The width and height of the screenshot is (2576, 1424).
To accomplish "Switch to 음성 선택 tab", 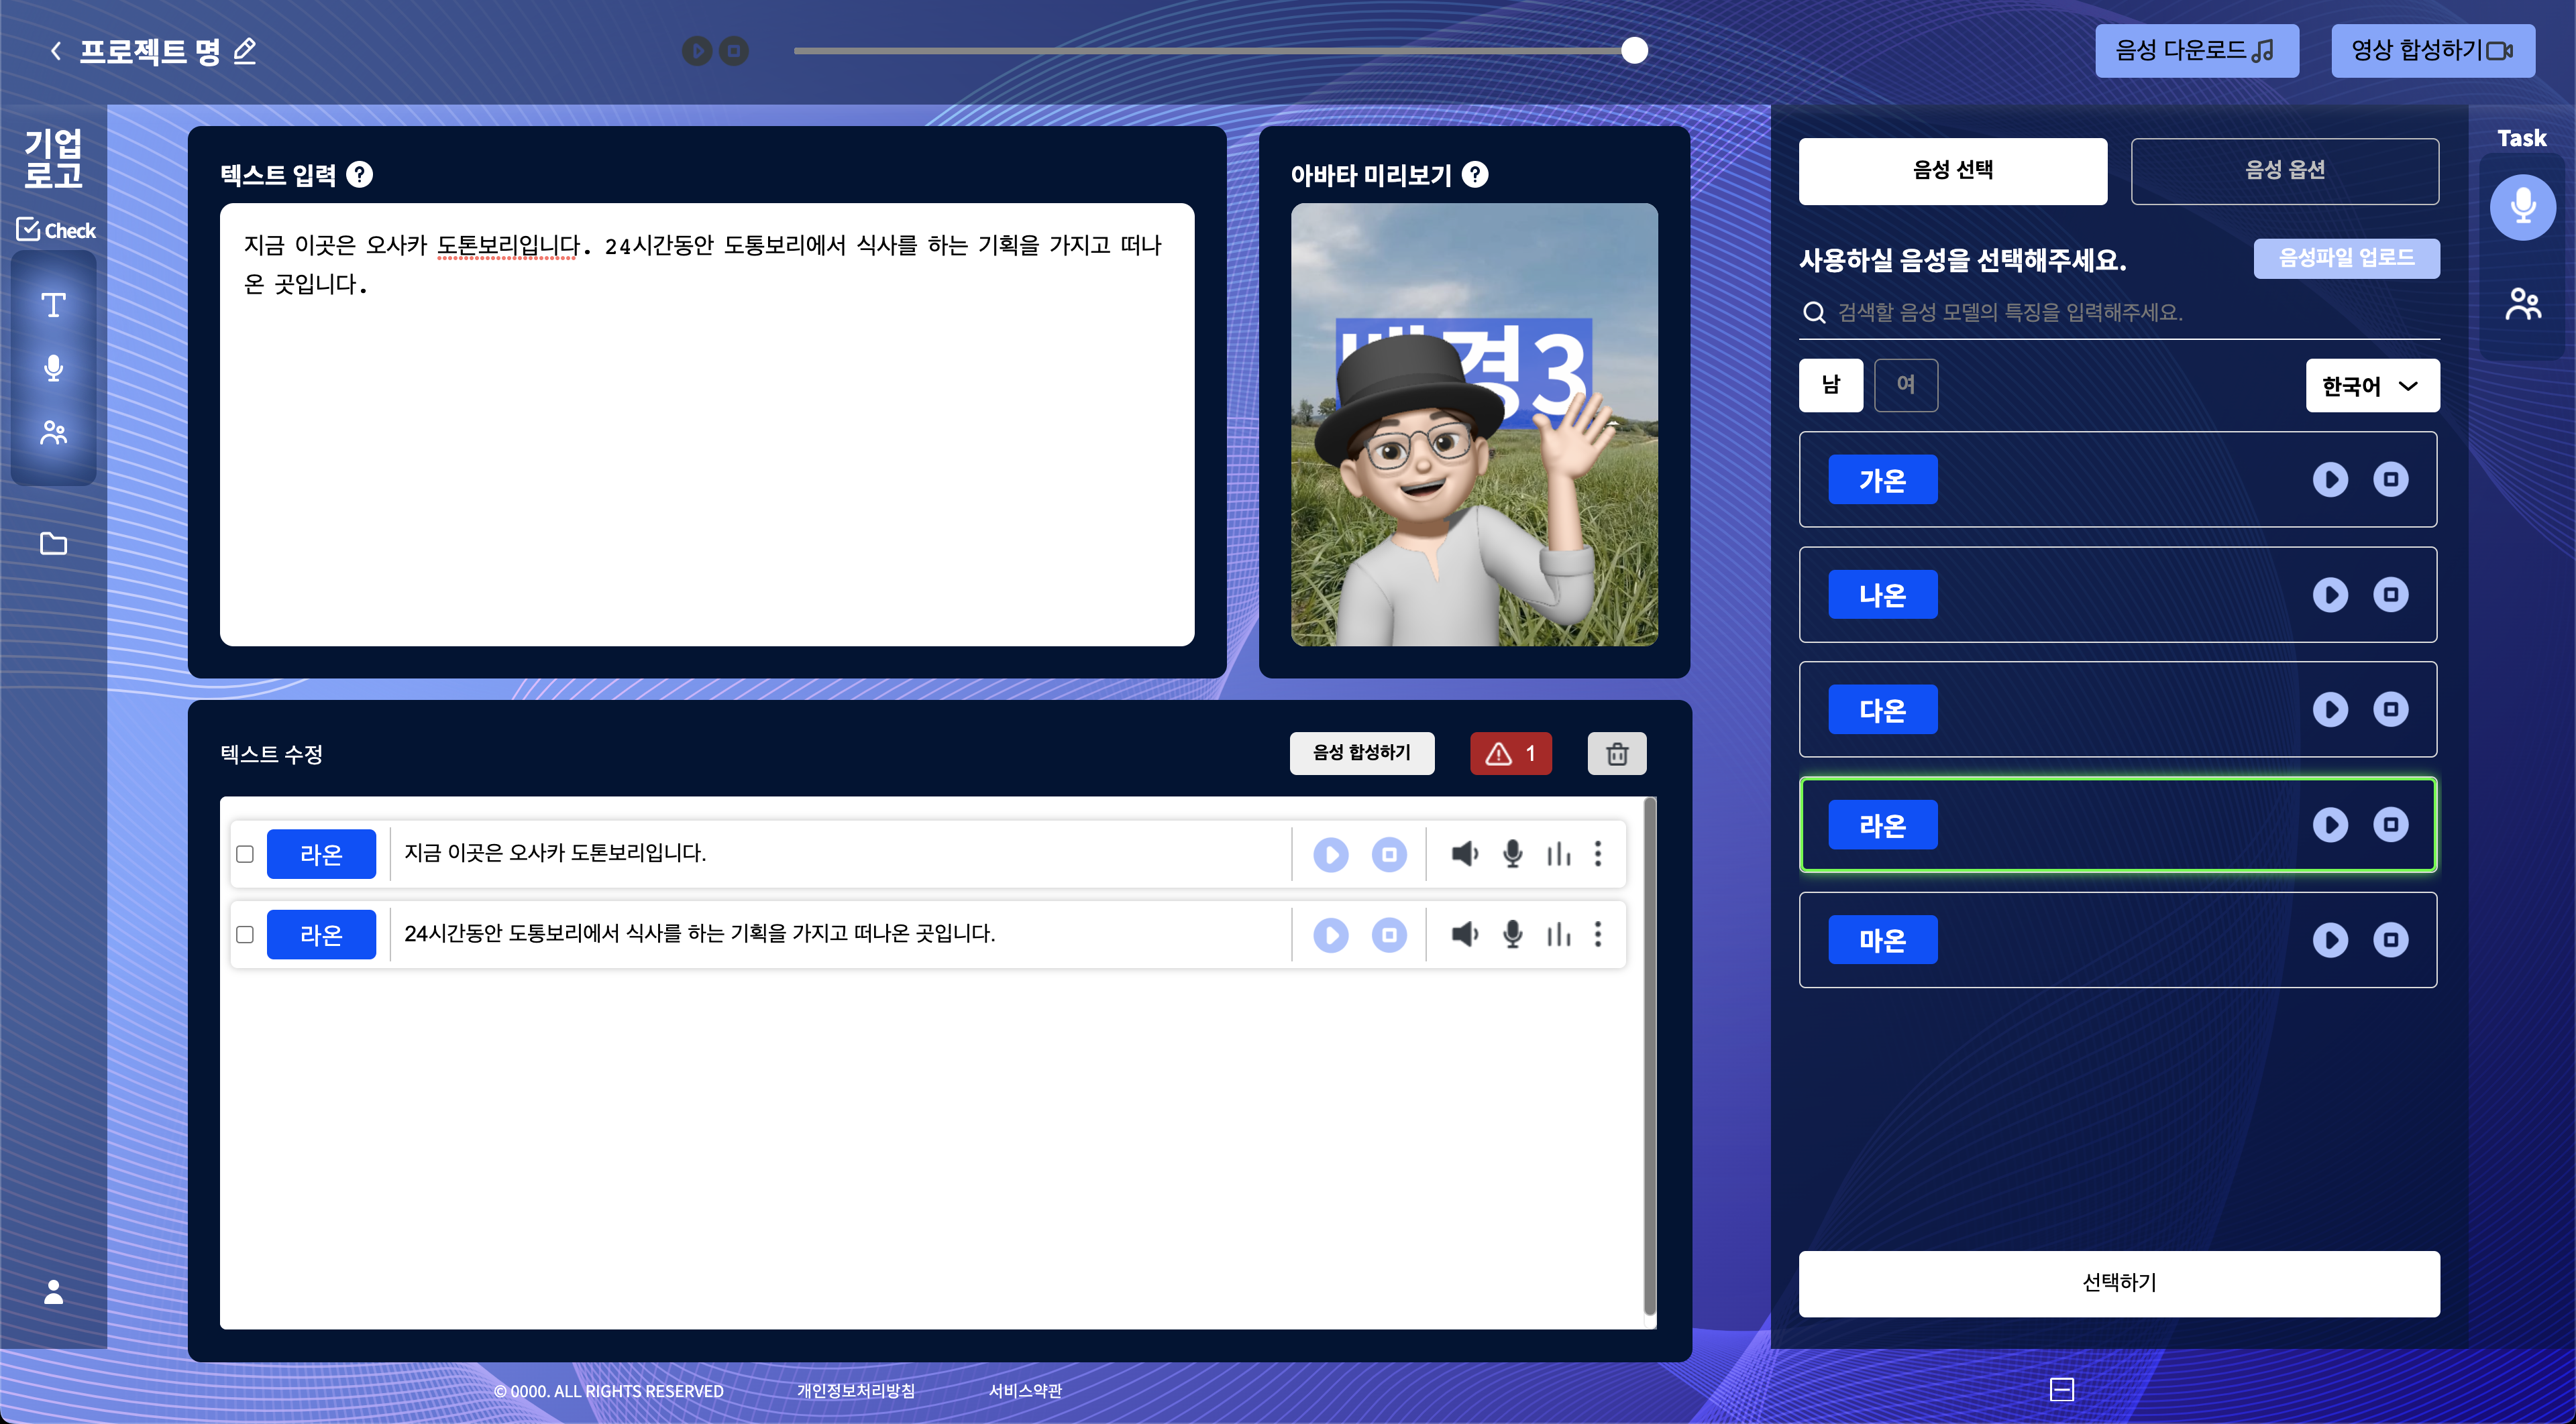I will tap(1953, 171).
